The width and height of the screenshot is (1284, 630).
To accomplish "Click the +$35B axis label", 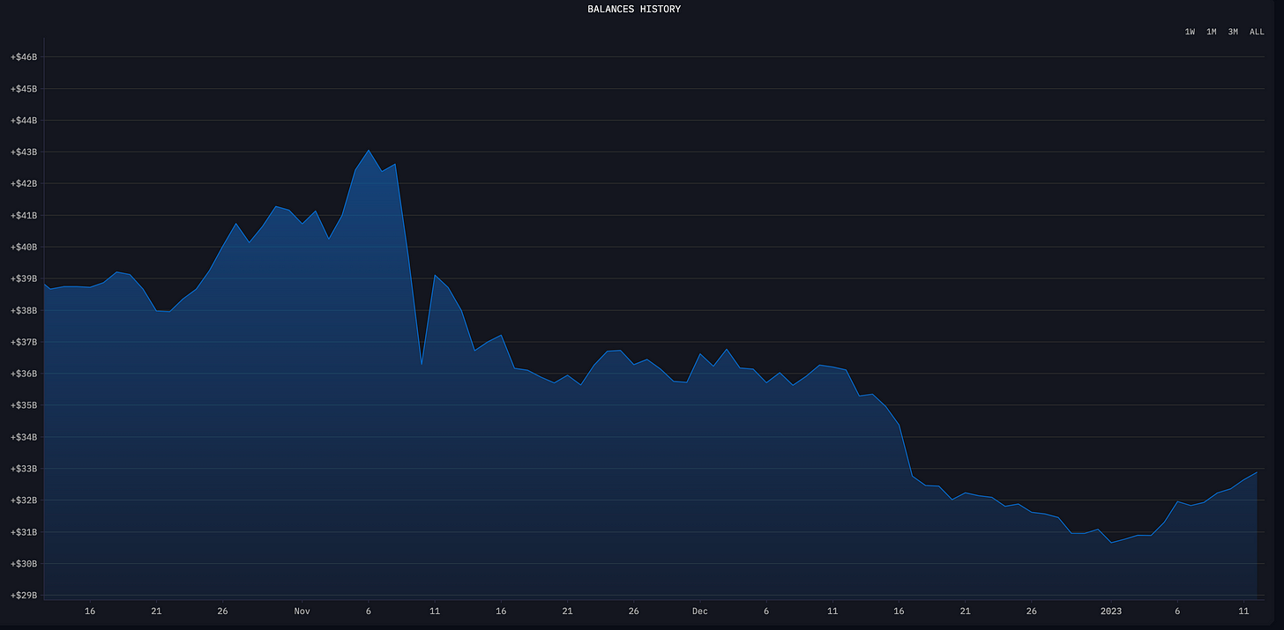I will pos(24,406).
